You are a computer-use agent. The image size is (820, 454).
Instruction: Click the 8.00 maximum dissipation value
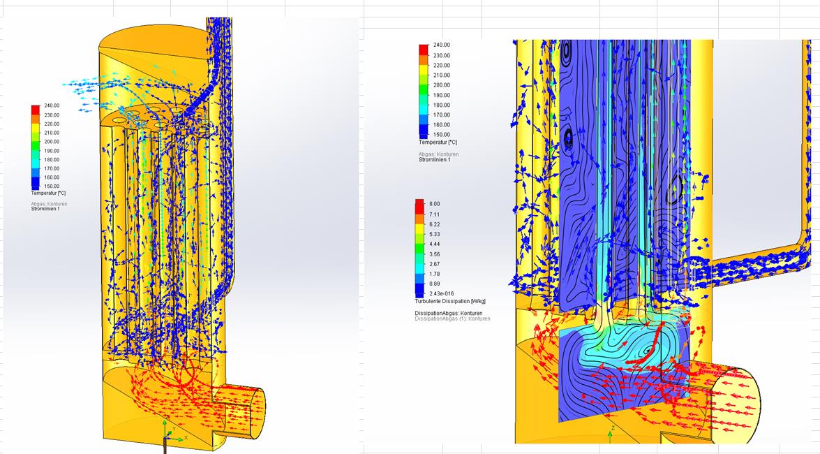435,203
